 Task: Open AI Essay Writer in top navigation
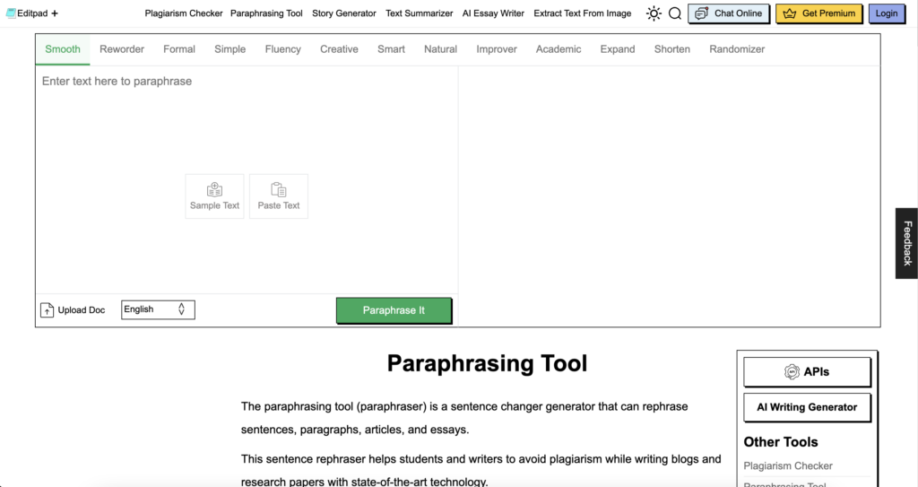coord(493,13)
